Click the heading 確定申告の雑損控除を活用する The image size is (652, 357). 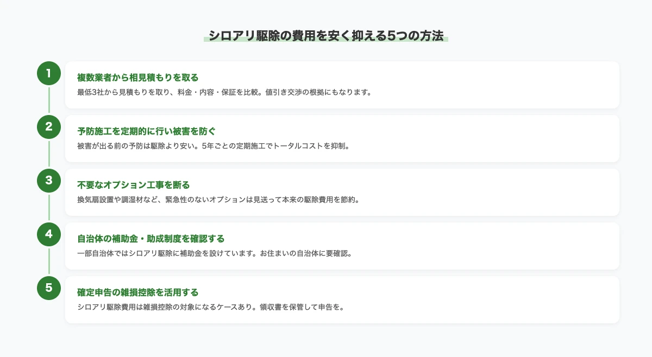pyautogui.click(x=138, y=292)
